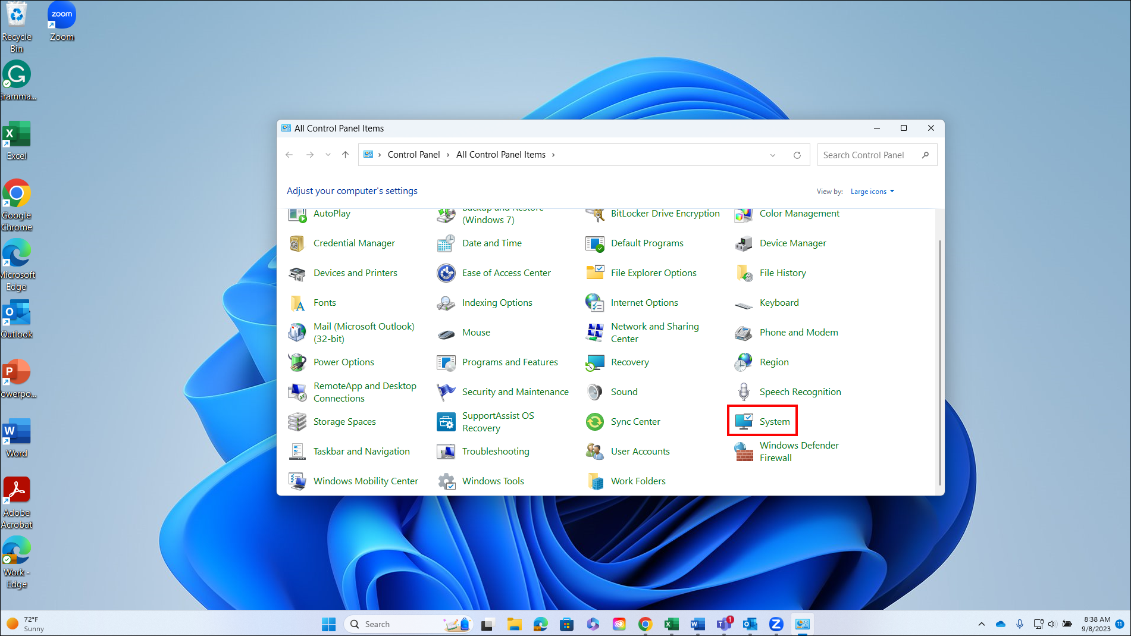Expand the address bar history dropdown
1131x636 pixels.
tap(772, 155)
